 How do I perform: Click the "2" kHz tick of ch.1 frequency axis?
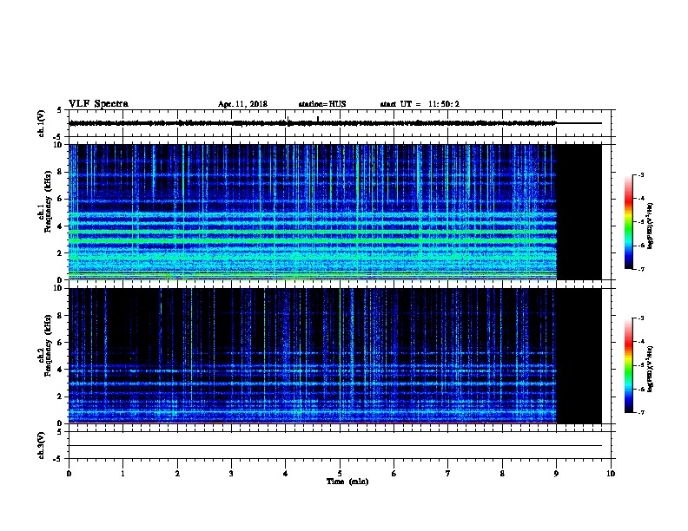[62, 252]
